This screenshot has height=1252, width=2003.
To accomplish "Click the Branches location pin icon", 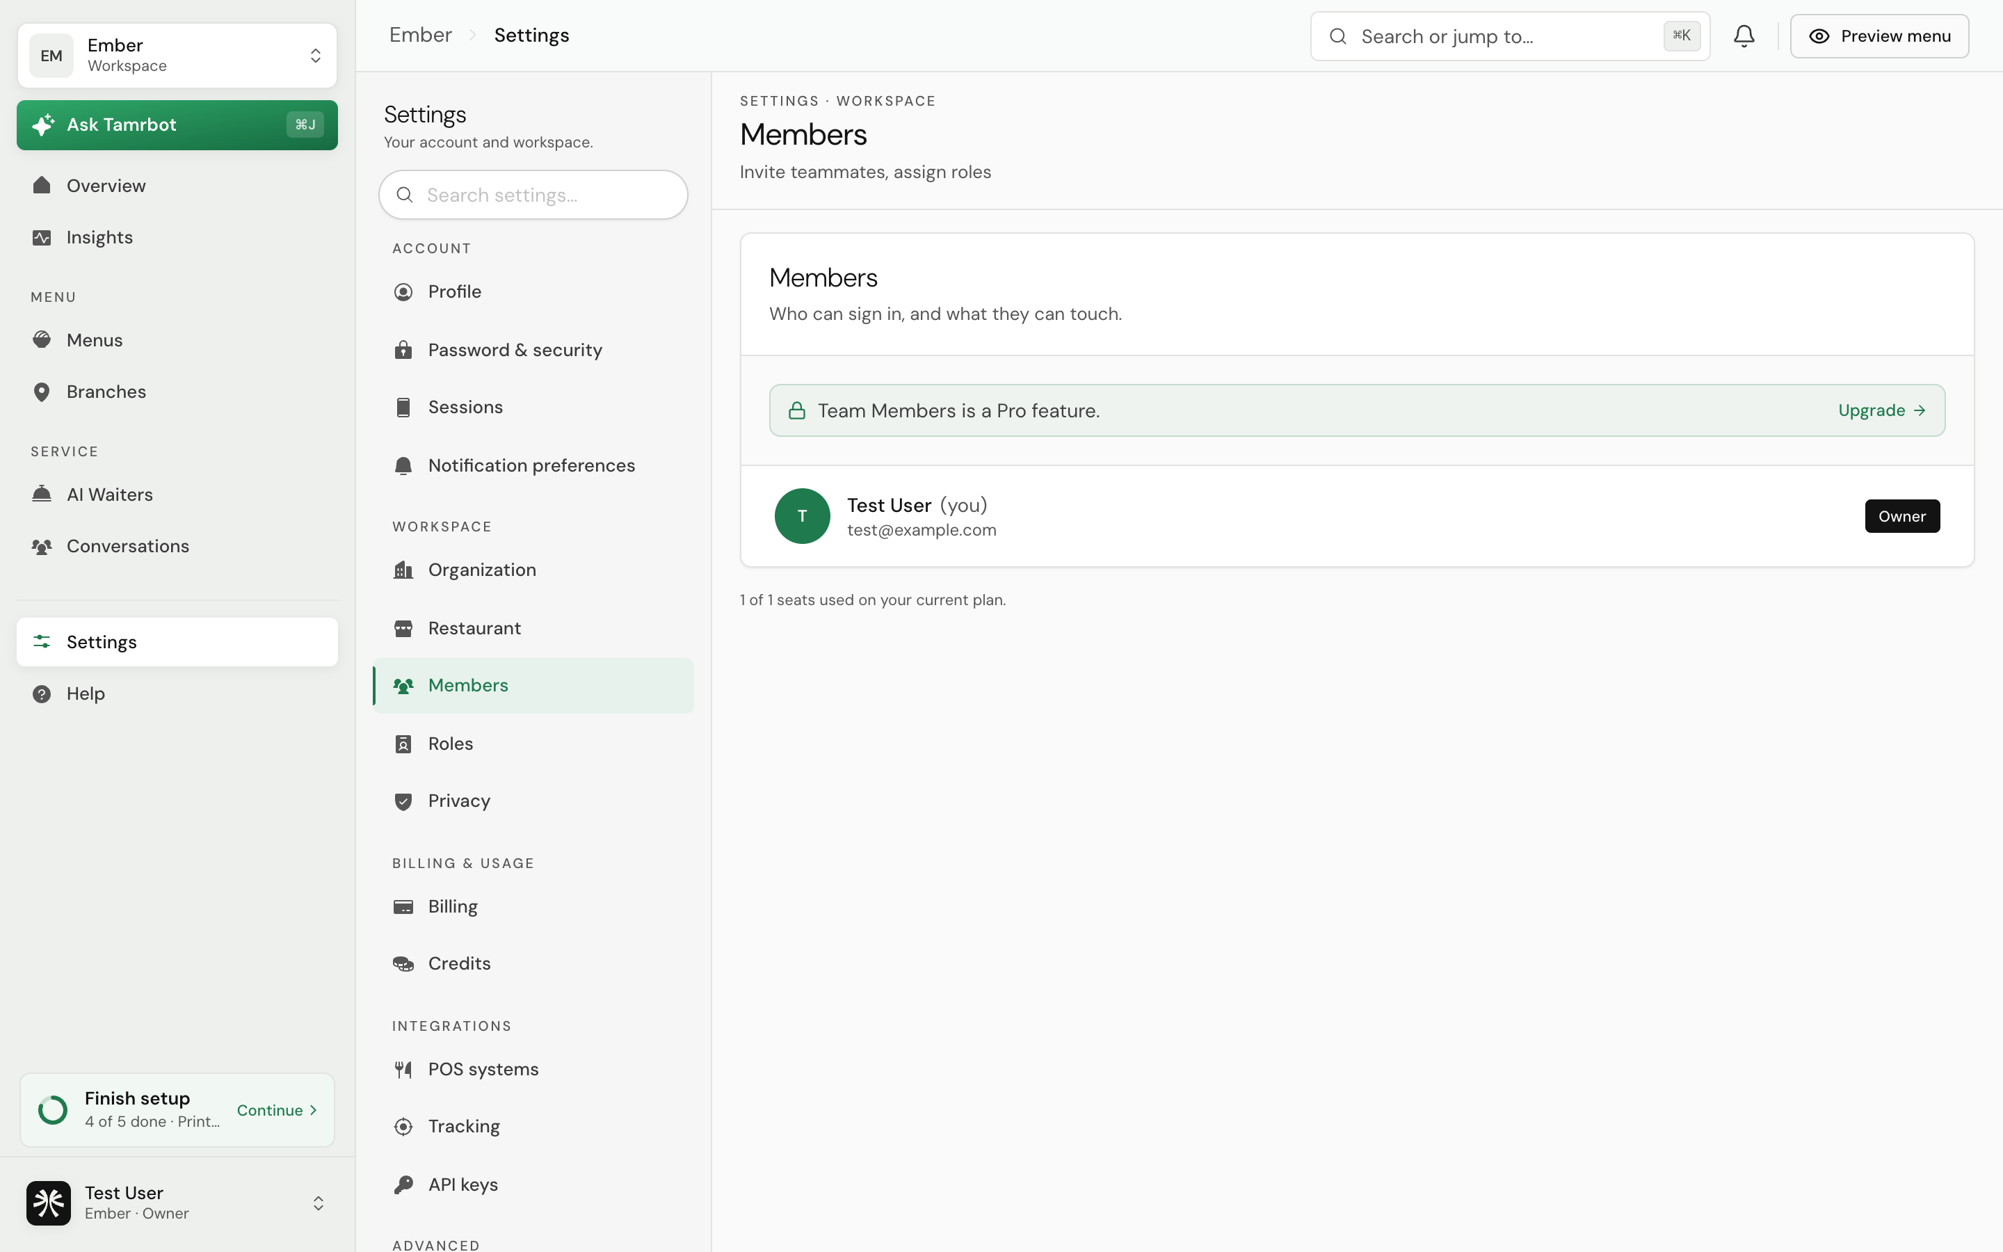I will pyautogui.click(x=42, y=392).
